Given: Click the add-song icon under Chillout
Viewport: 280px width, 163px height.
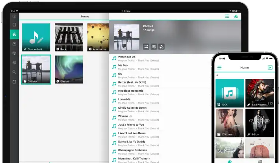Looking at the screenshot, I should tap(161, 47).
